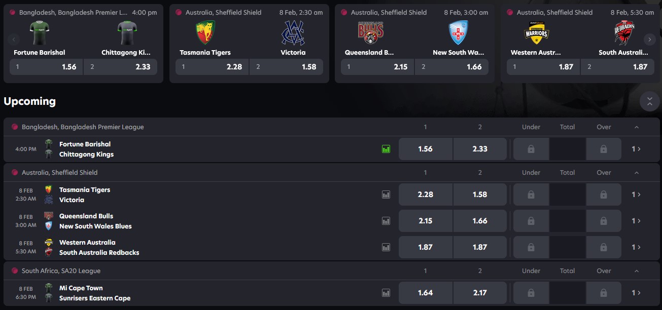Image resolution: width=662 pixels, height=310 pixels.
Task: Select odds 1.87 on Western Australia
Action: click(425, 247)
